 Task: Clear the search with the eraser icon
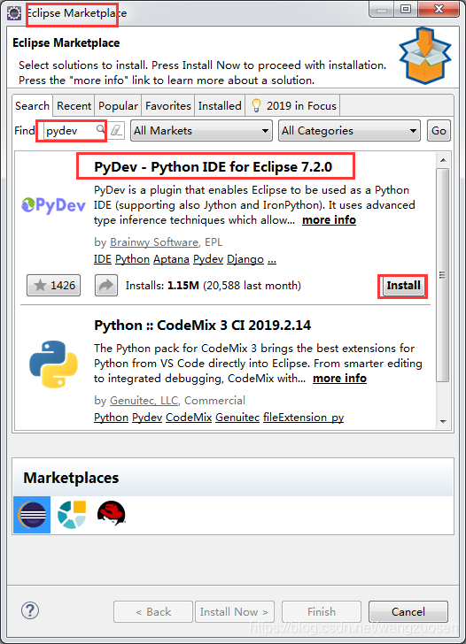[x=116, y=131]
